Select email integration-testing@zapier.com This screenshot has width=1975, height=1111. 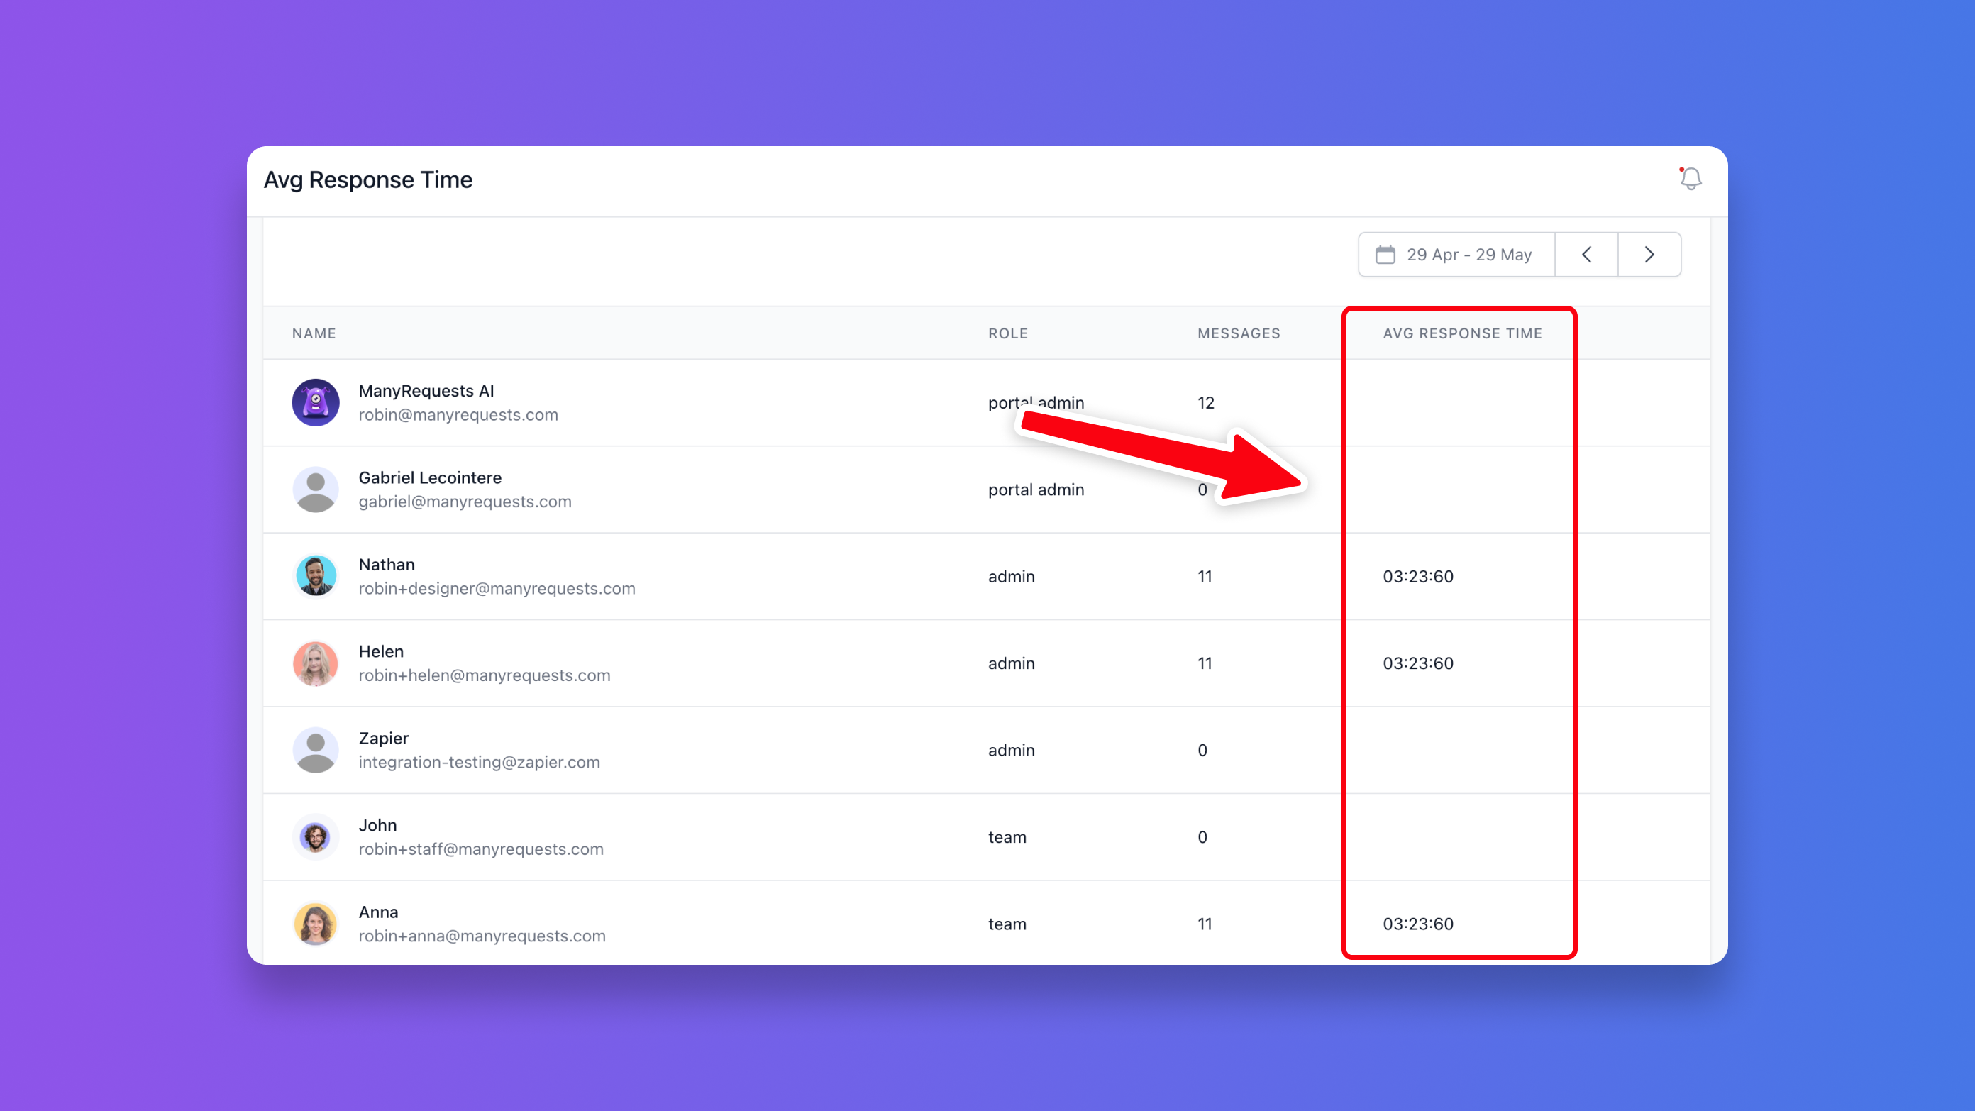(x=479, y=762)
